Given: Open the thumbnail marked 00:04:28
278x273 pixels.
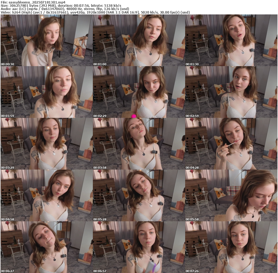Looking at the screenshot, I should [231, 144].
